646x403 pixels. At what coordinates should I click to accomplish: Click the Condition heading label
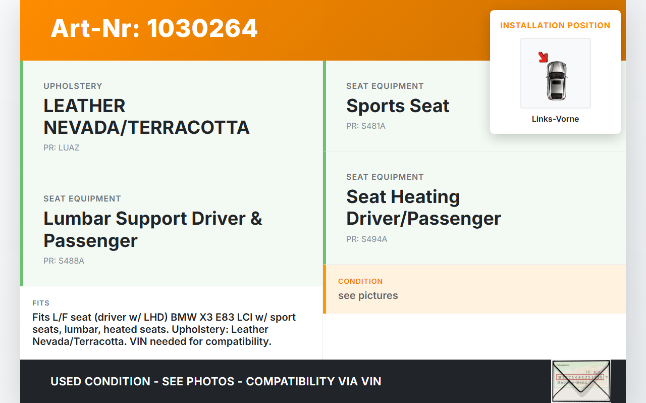[360, 281]
